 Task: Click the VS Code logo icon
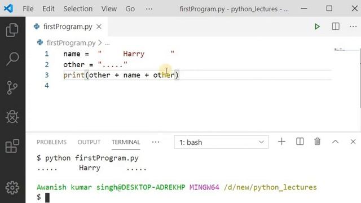click(8, 8)
